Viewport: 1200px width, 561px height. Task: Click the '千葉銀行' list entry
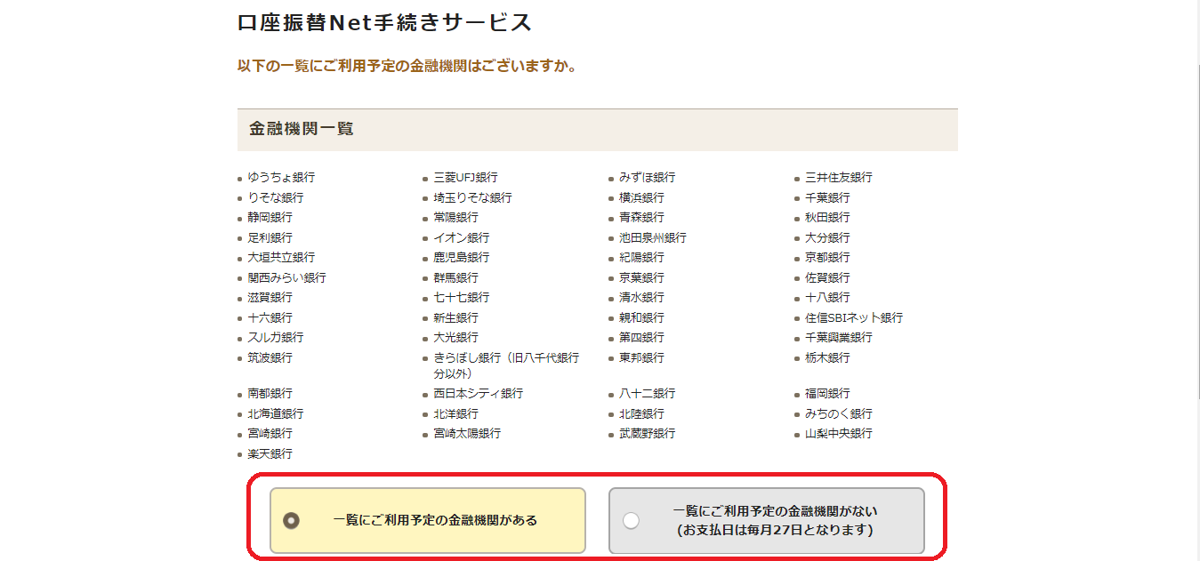click(x=827, y=197)
